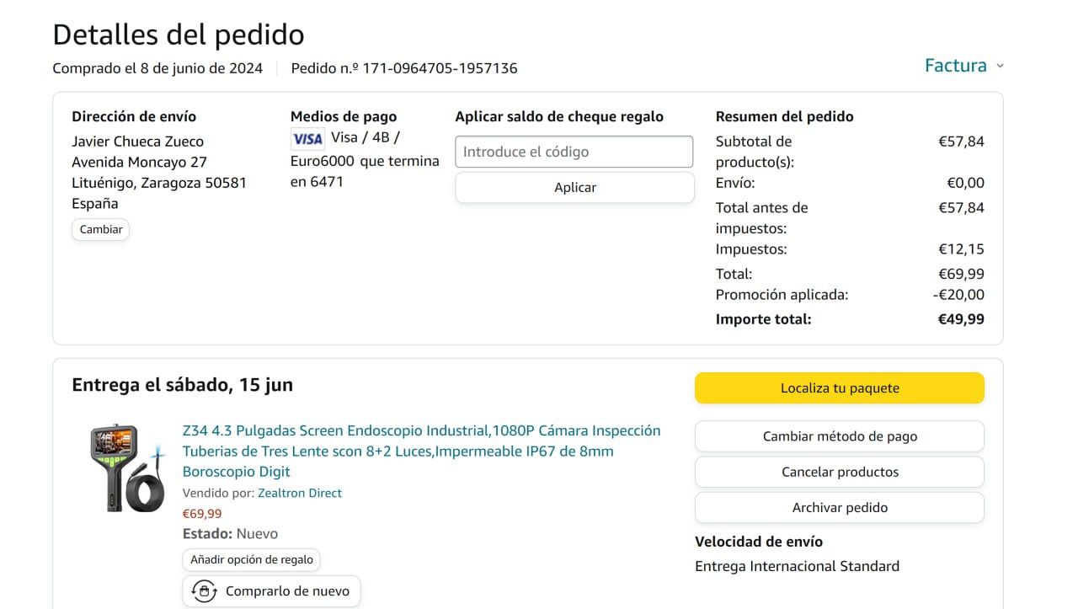Click the order number 171-0964705-1957136

(440, 68)
